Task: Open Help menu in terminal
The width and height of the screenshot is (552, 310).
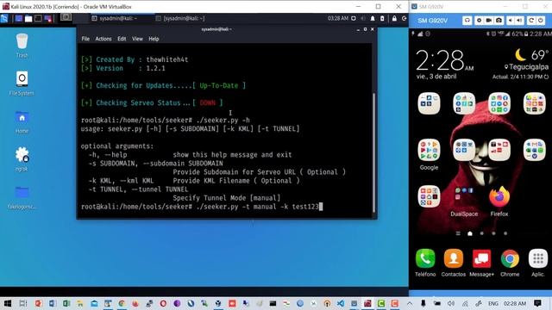Action: pyautogui.click(x=154, y=39)
